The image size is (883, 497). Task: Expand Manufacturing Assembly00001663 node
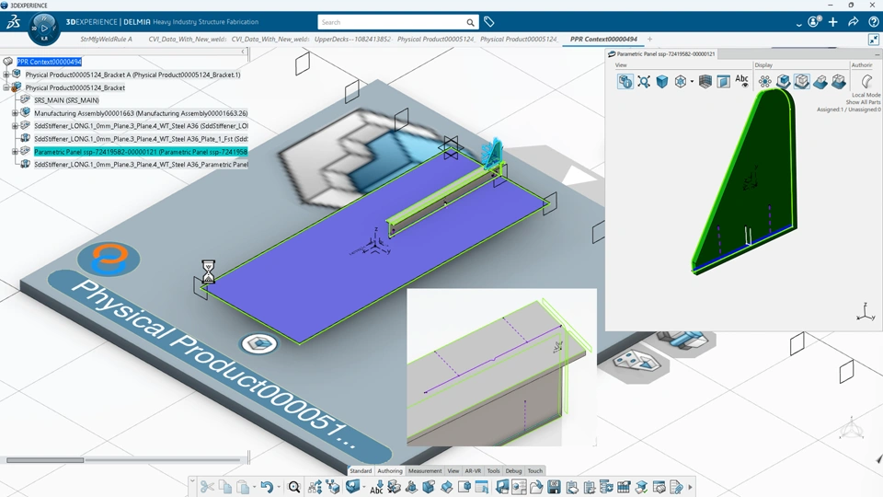point(16,112)
